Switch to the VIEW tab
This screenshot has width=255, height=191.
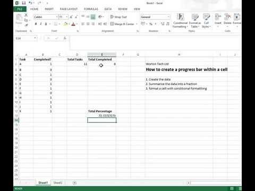click(x=137, y=9)
